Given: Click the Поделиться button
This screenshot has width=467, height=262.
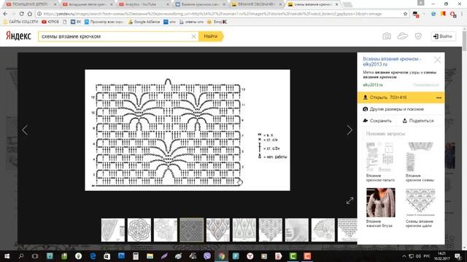Looking at the screenshot, I should point(418,121).
